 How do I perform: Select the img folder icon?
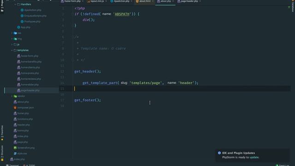tap(15, 39)
